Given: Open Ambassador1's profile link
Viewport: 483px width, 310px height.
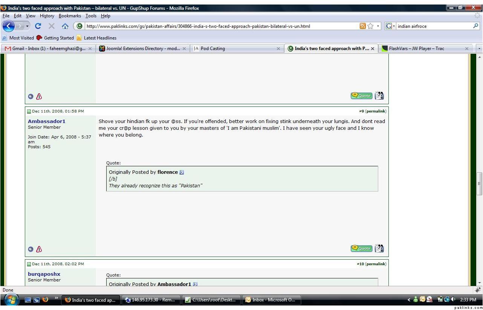Looking at the screenshot, I should (46, 121).
